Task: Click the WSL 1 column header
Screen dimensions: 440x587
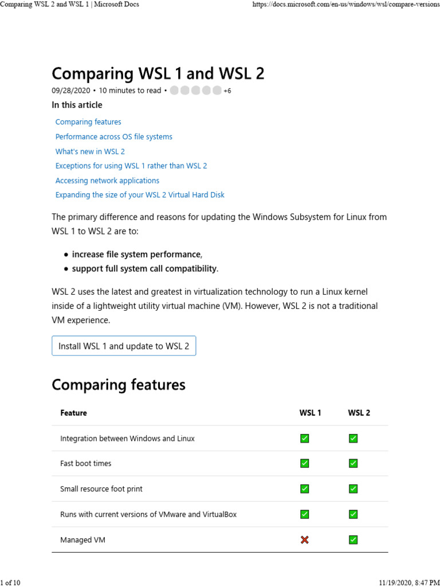Action: click(310, 413)
